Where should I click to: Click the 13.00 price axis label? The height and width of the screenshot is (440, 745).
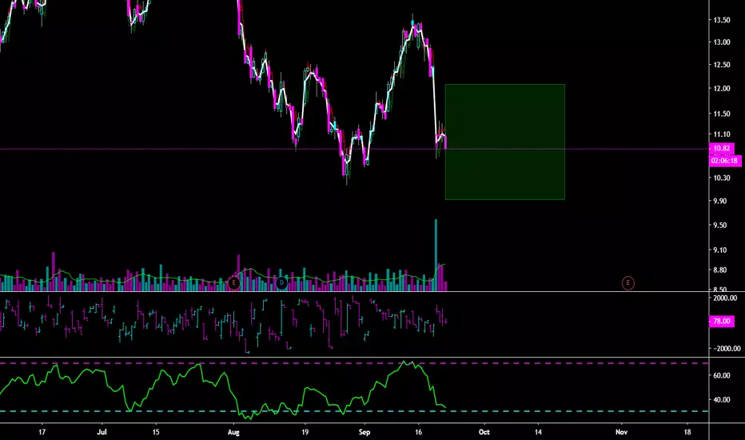point(722,42)
